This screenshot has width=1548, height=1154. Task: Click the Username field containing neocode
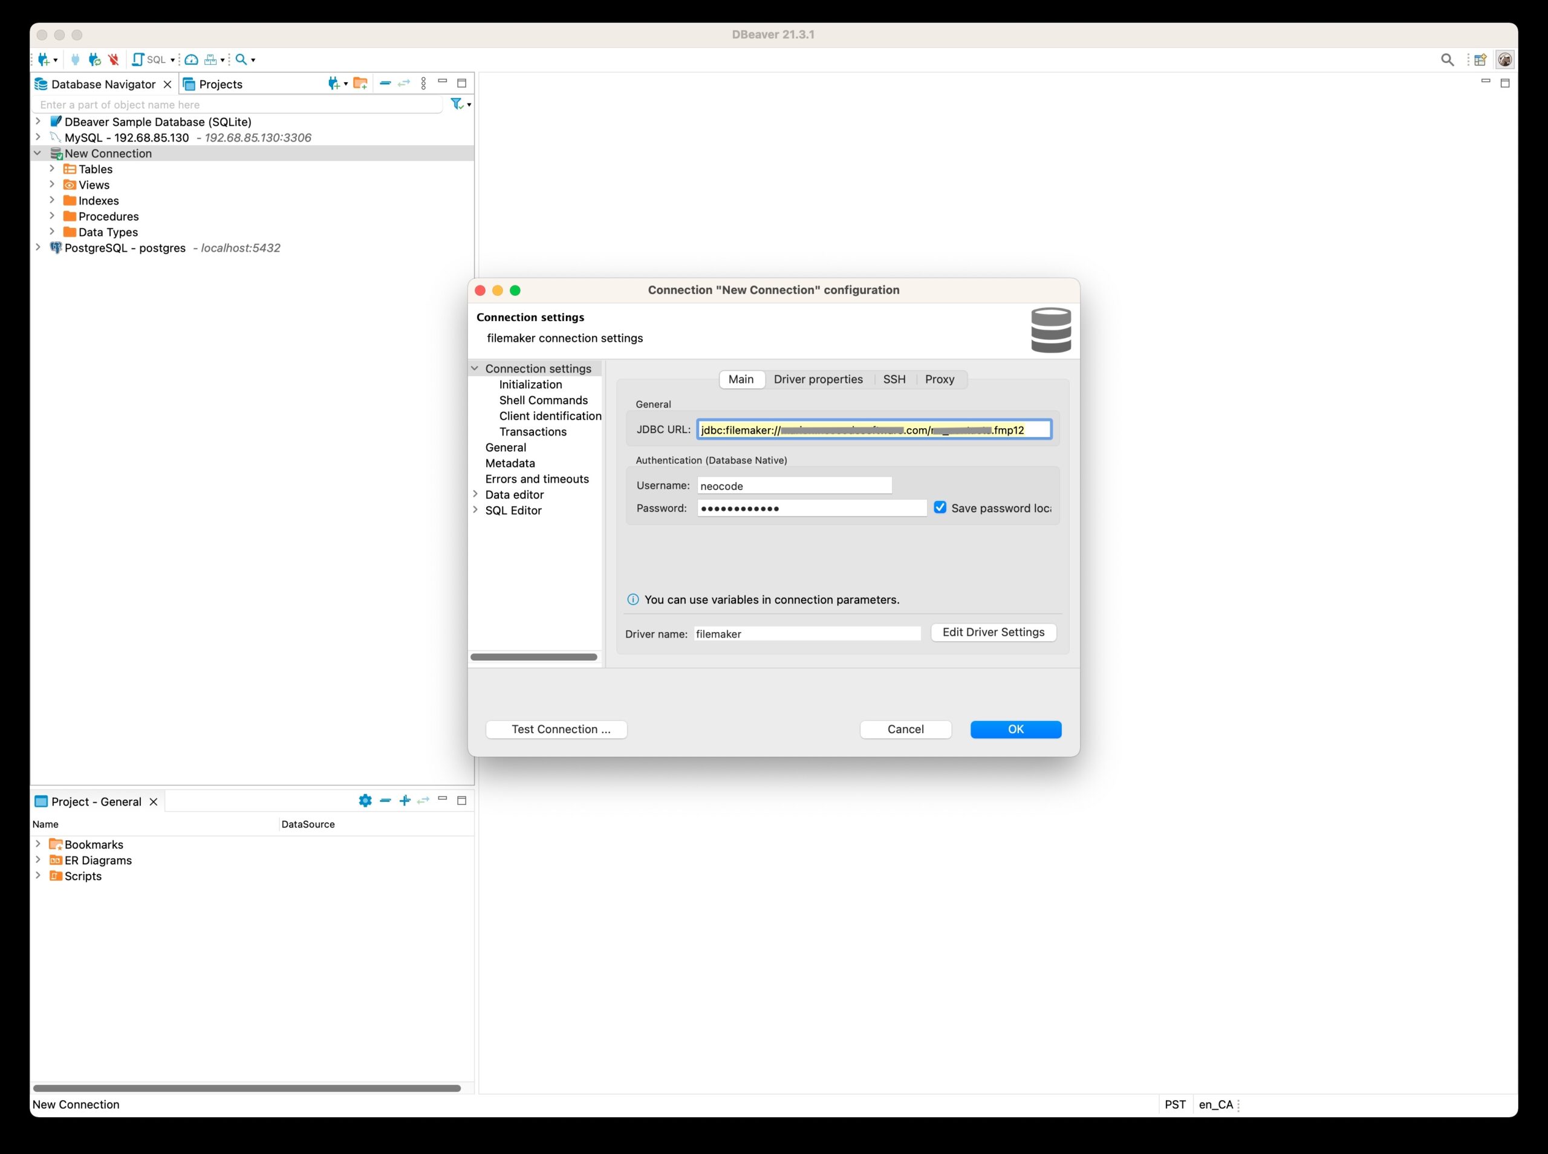pos(795,486)
